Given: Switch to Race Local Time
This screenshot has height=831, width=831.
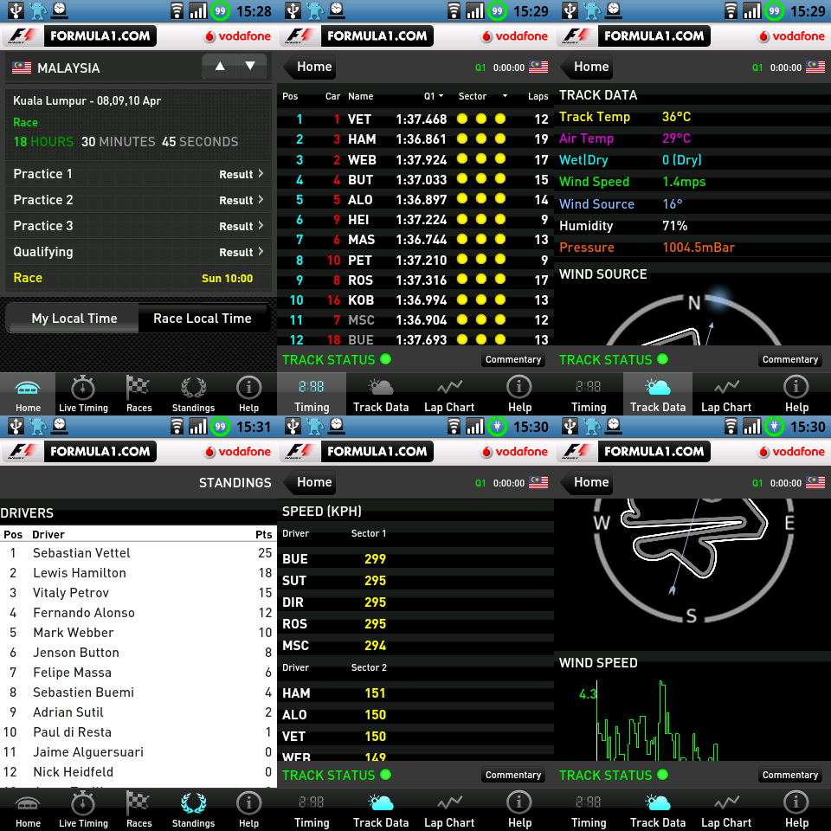Looking at the screenshot, I should (x=203, y=318).
